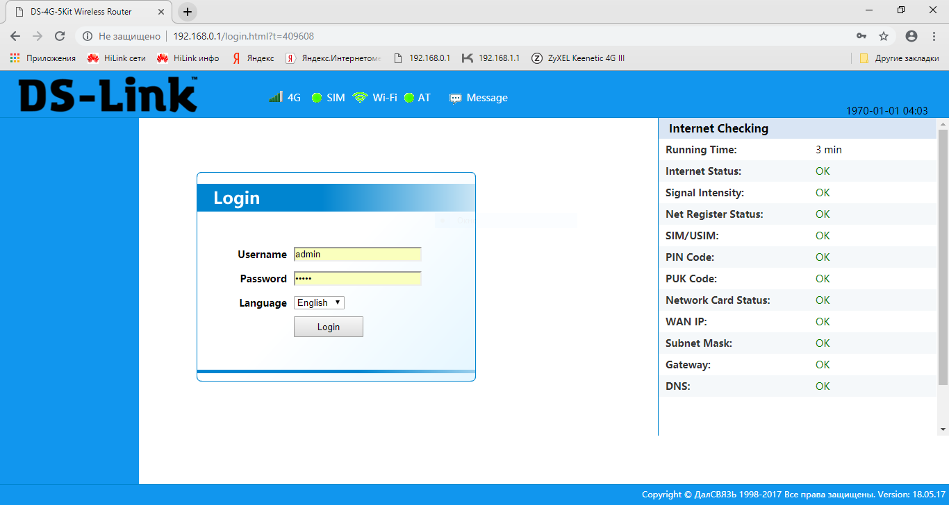
Task: Click OK value for DNS
Action: [823, 386]
